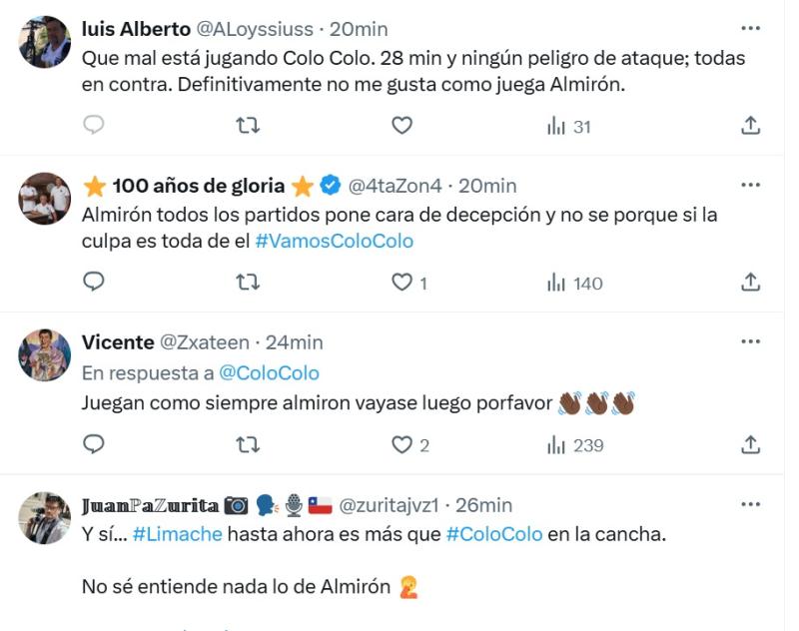The image size is (799, 631).
Task: Reply to luis Alberto's tweet
Action: pos(91,125)
